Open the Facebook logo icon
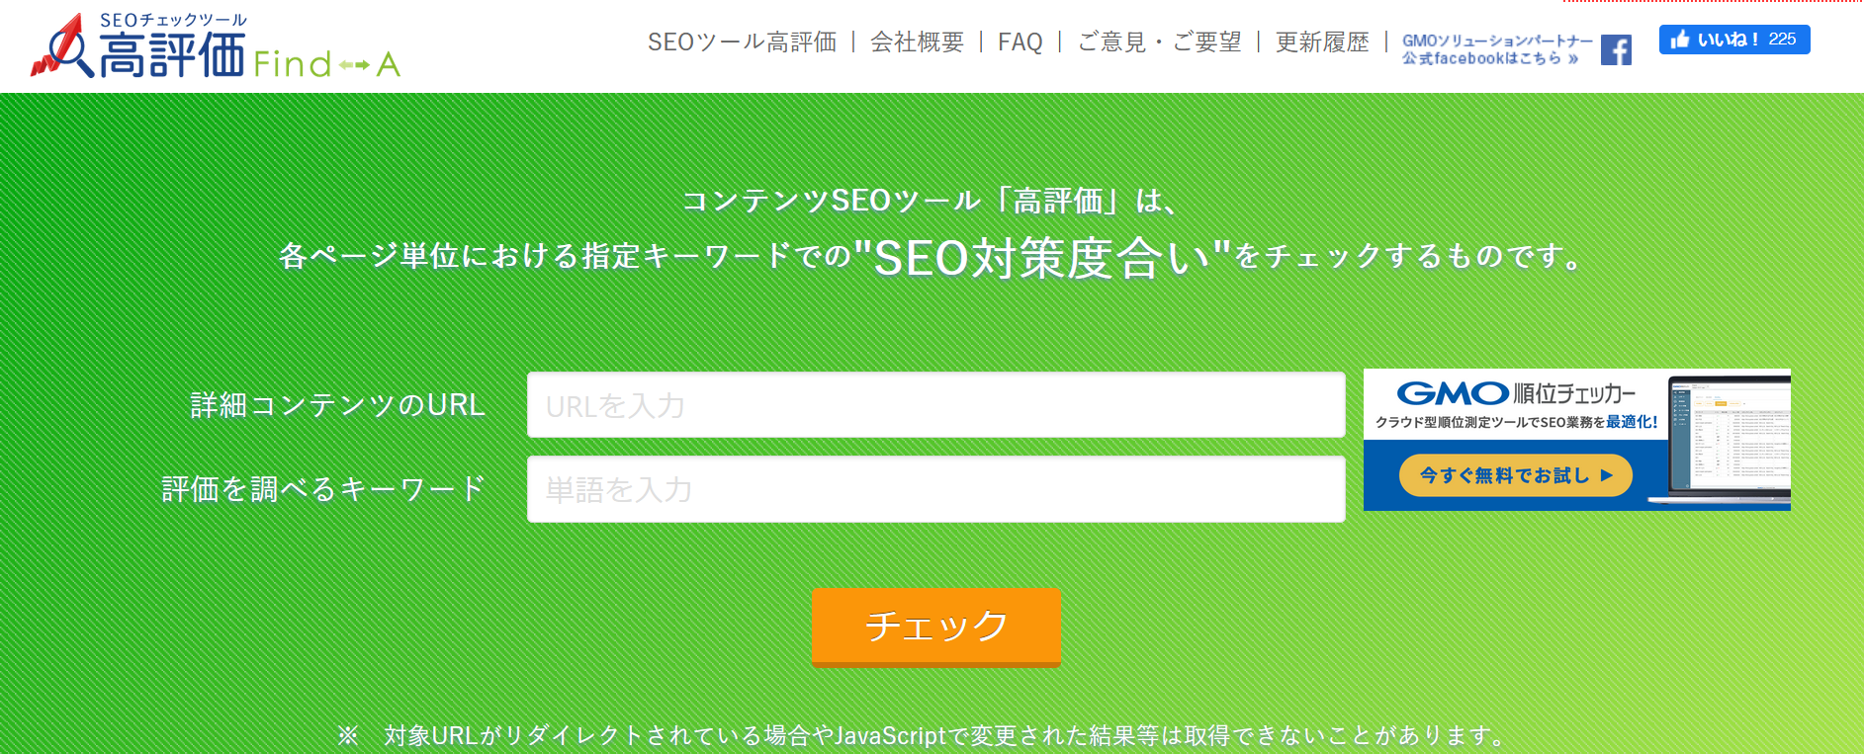This screenshot has width=1864, height=754. [1616, 49]
